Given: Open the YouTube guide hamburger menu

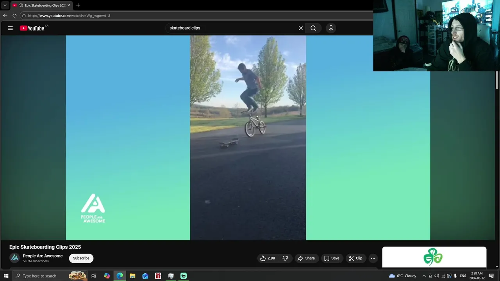Looking at the screenshot, I should [11, 28].
